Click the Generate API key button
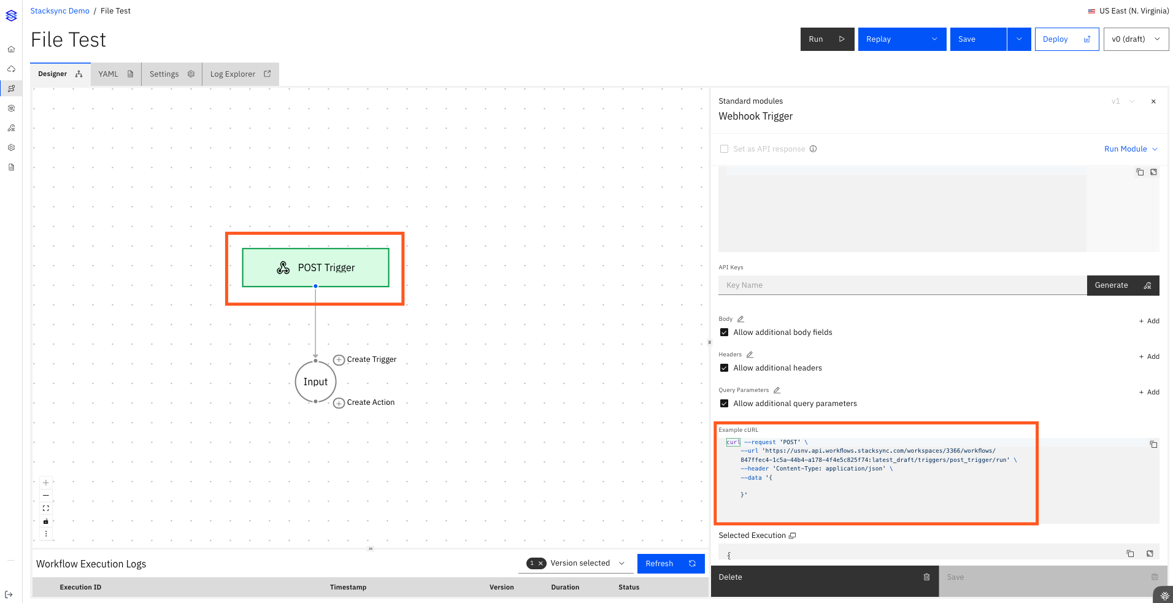 click(x=1122, y=285)
